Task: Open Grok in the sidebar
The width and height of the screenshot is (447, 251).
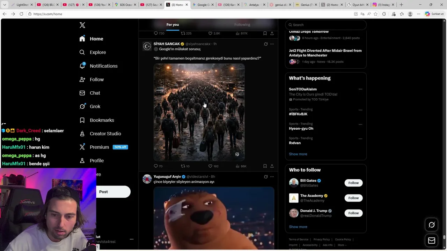Action: click(90, 106)
